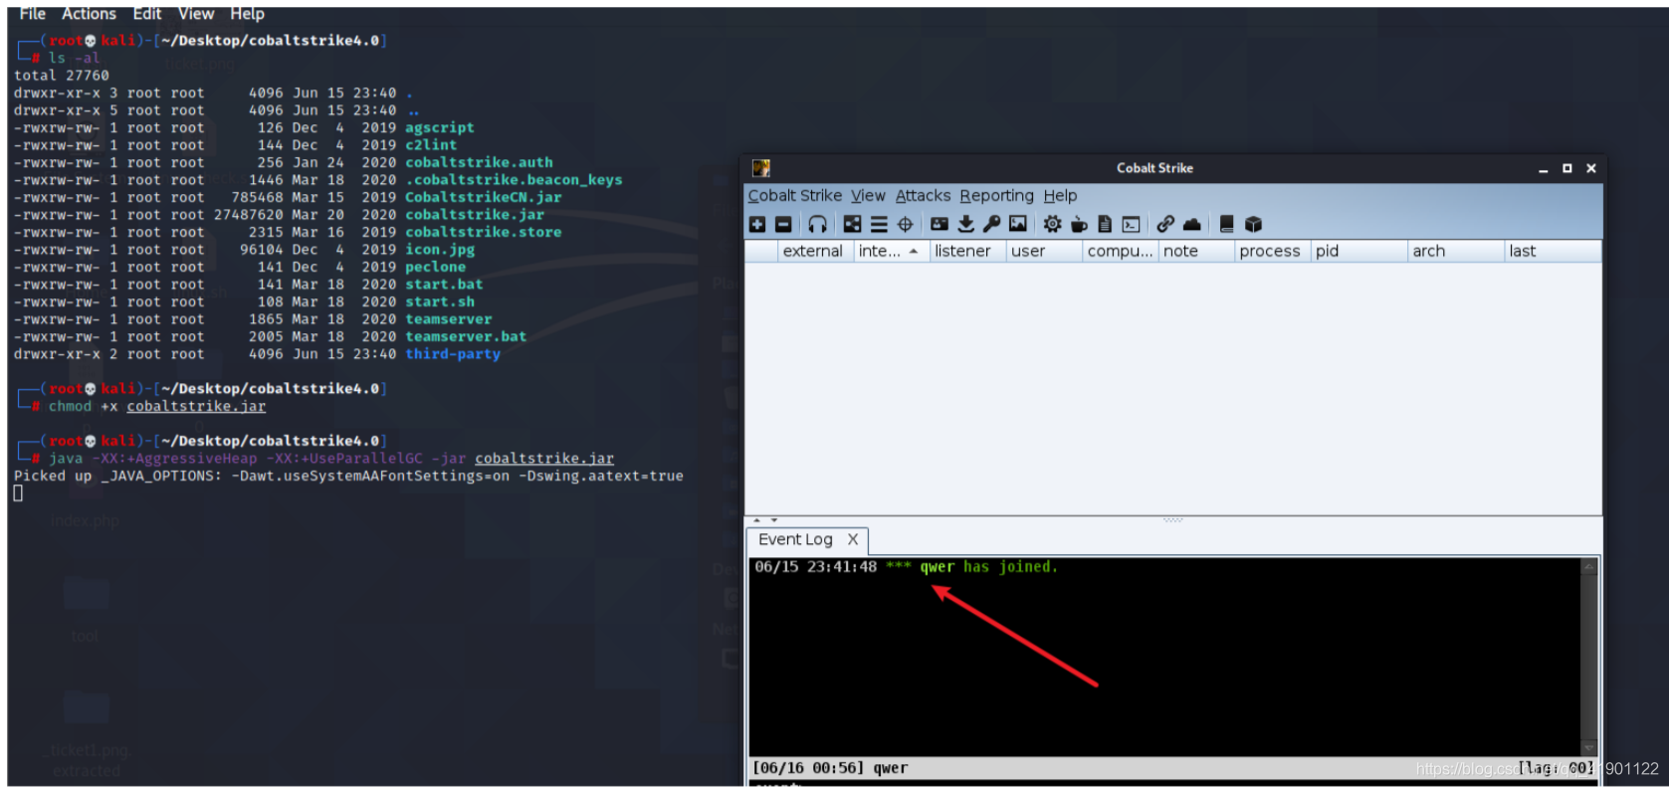Click the agscript file name in terminal
The height and width of the screenshot is (788, 1669).
pos(439,128)
